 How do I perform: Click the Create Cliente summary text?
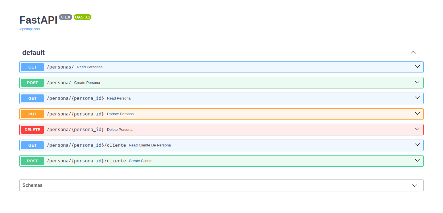(141, 161)
